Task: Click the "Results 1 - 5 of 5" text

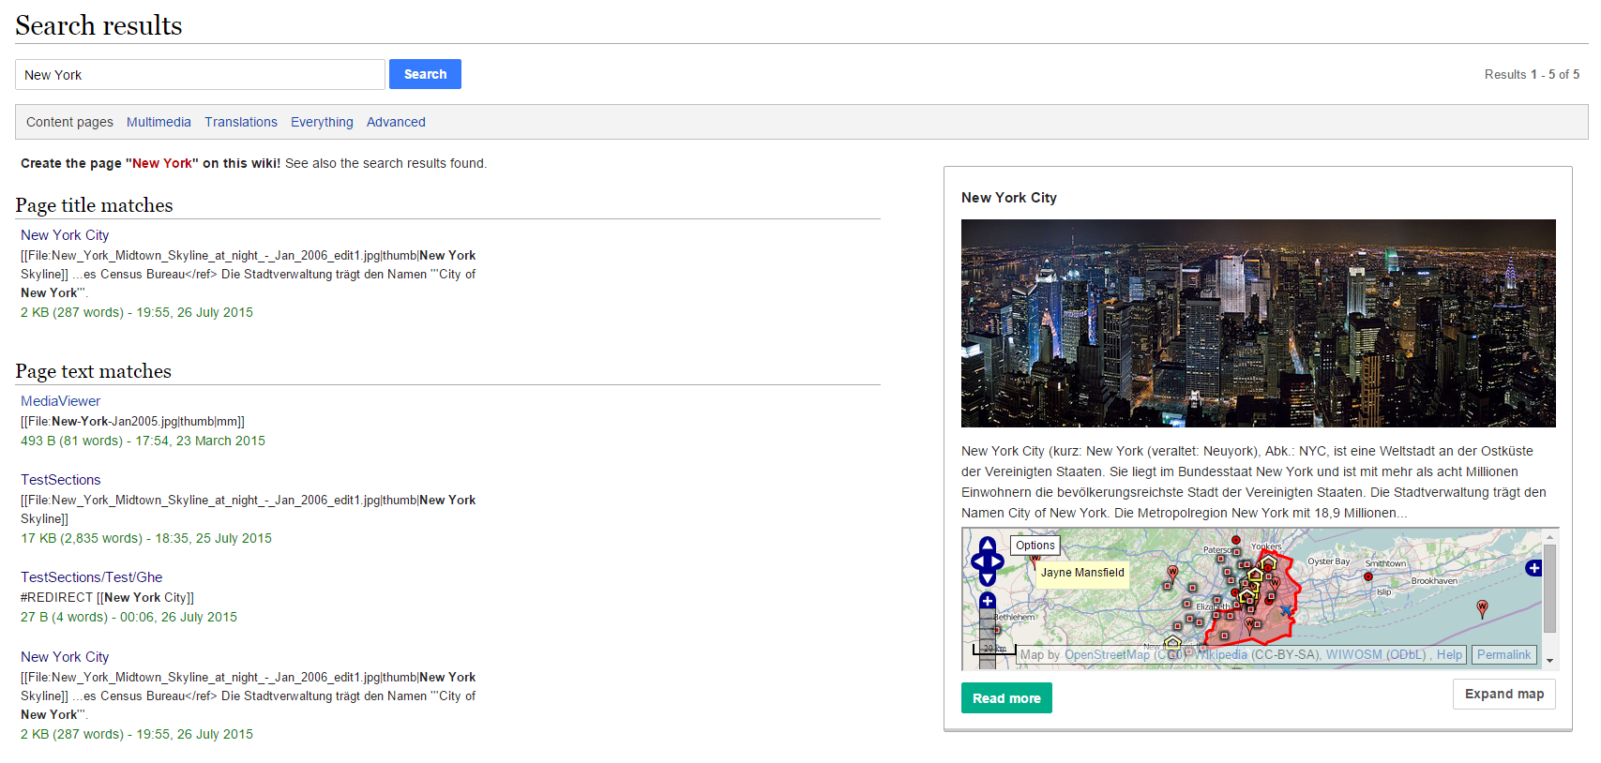Action: (x=1532, y=74)
